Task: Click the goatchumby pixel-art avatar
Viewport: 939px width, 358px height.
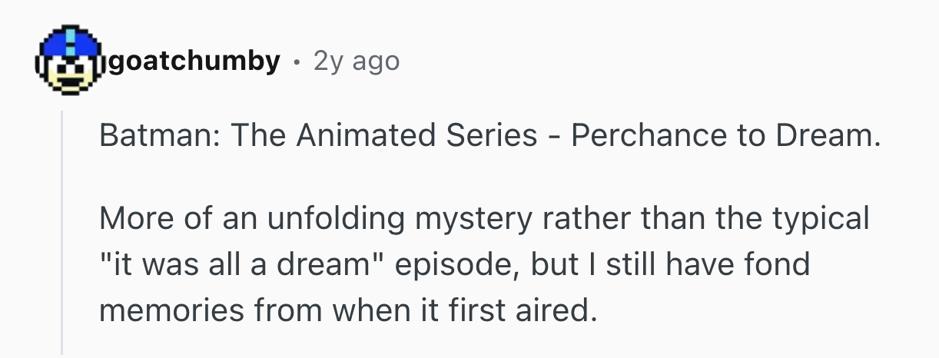Action: point(69,60)
